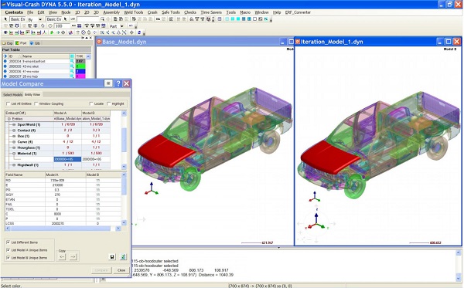Click selection arrow next to second Basic En box
The image size is (464, 288).
(66, 19)
